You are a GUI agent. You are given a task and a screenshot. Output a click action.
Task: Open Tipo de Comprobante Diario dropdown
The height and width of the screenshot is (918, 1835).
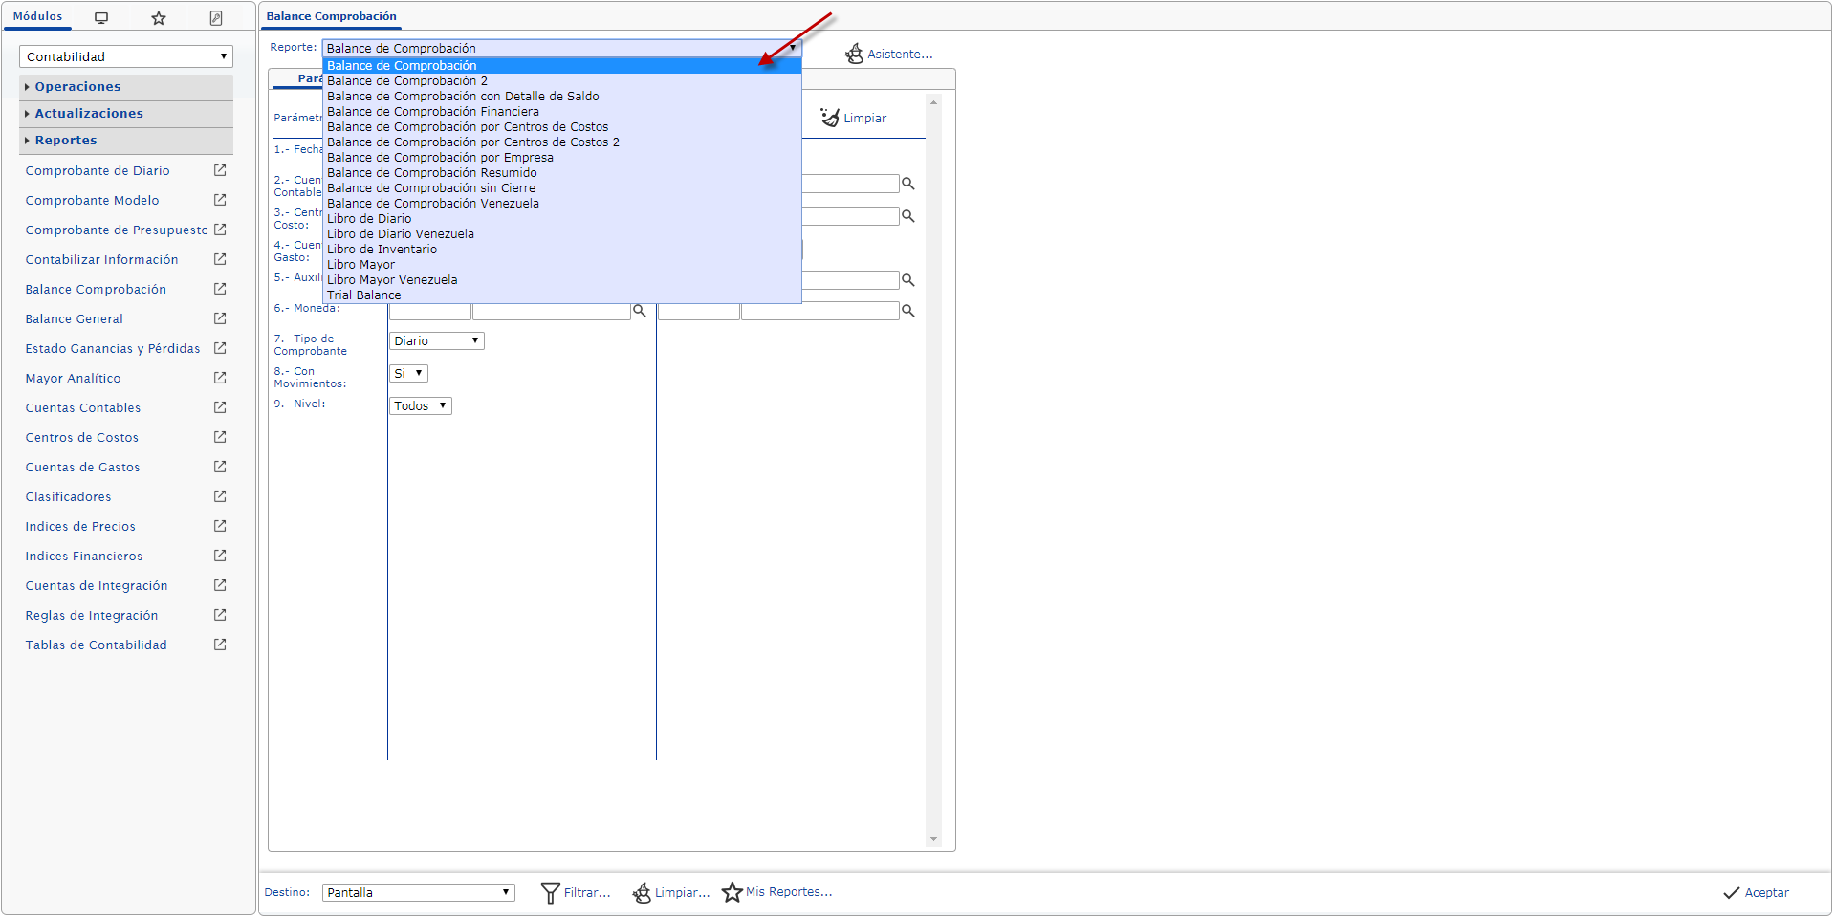(437, 341)
